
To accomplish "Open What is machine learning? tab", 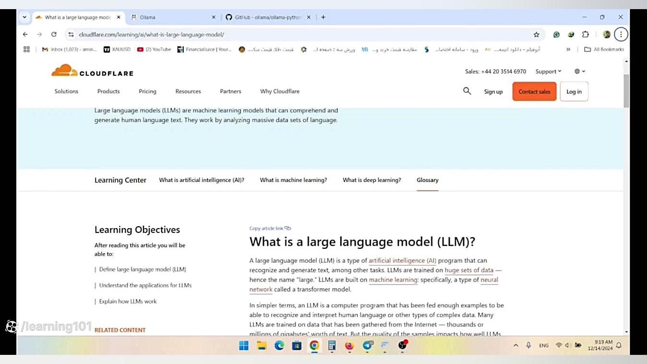I will [293, 180].
